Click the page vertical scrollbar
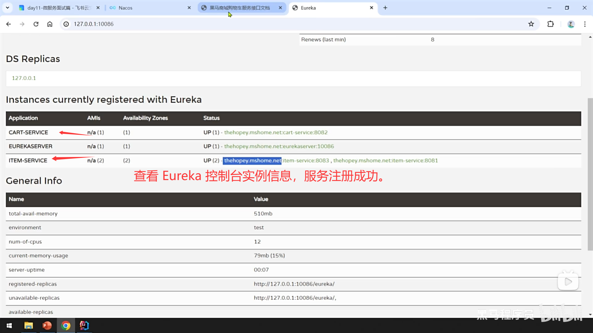593x333 pixels. point(590,174)
